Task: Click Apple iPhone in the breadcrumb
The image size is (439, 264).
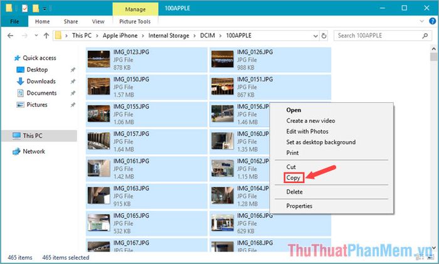Action: [x=120, y=36]
